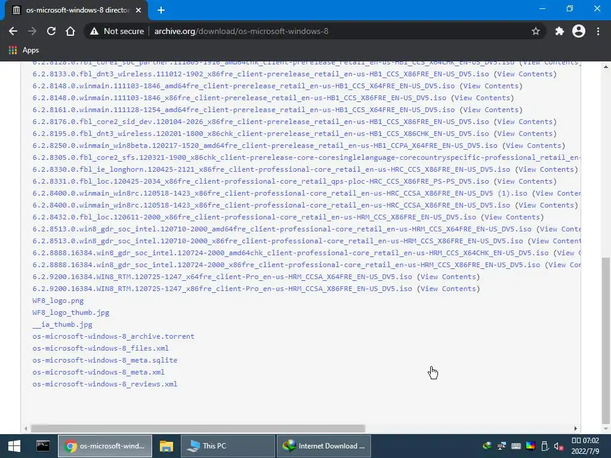Switch to the Internet Download Manager taskbar window
This screenshot has height=458, width=611.
pos(324,446)
